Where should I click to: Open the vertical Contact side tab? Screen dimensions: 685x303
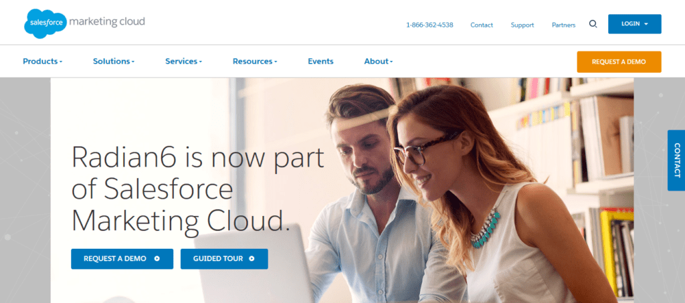[x=676, y=161]
